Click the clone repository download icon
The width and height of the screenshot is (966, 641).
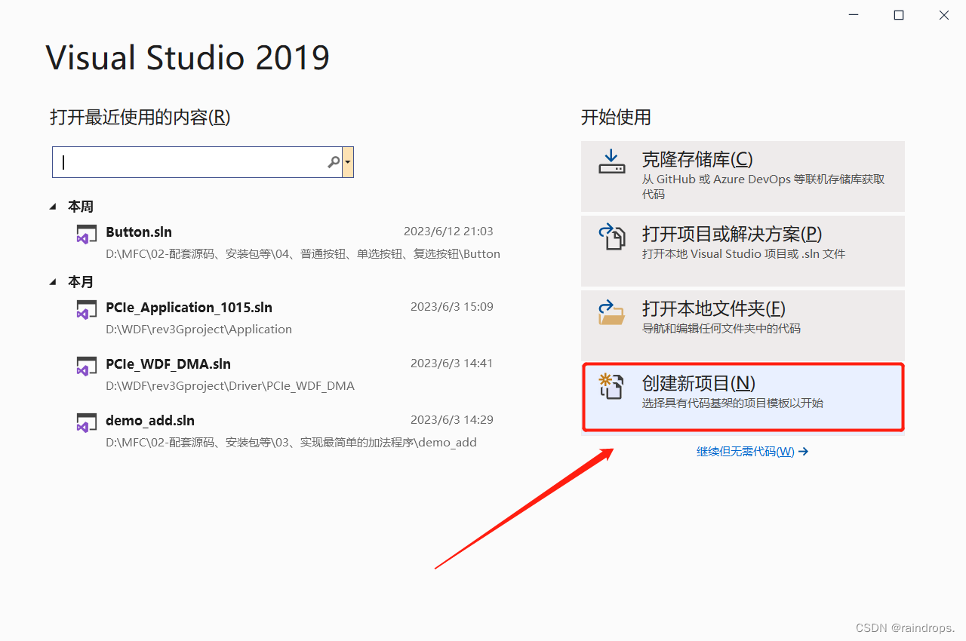(x=612, y=162)
